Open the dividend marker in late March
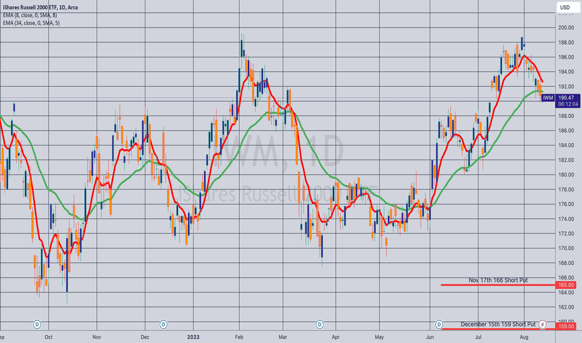 click(x=320, y=325)
